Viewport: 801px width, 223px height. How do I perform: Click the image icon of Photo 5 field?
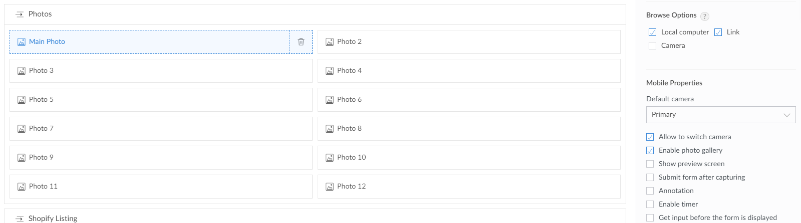22,100
